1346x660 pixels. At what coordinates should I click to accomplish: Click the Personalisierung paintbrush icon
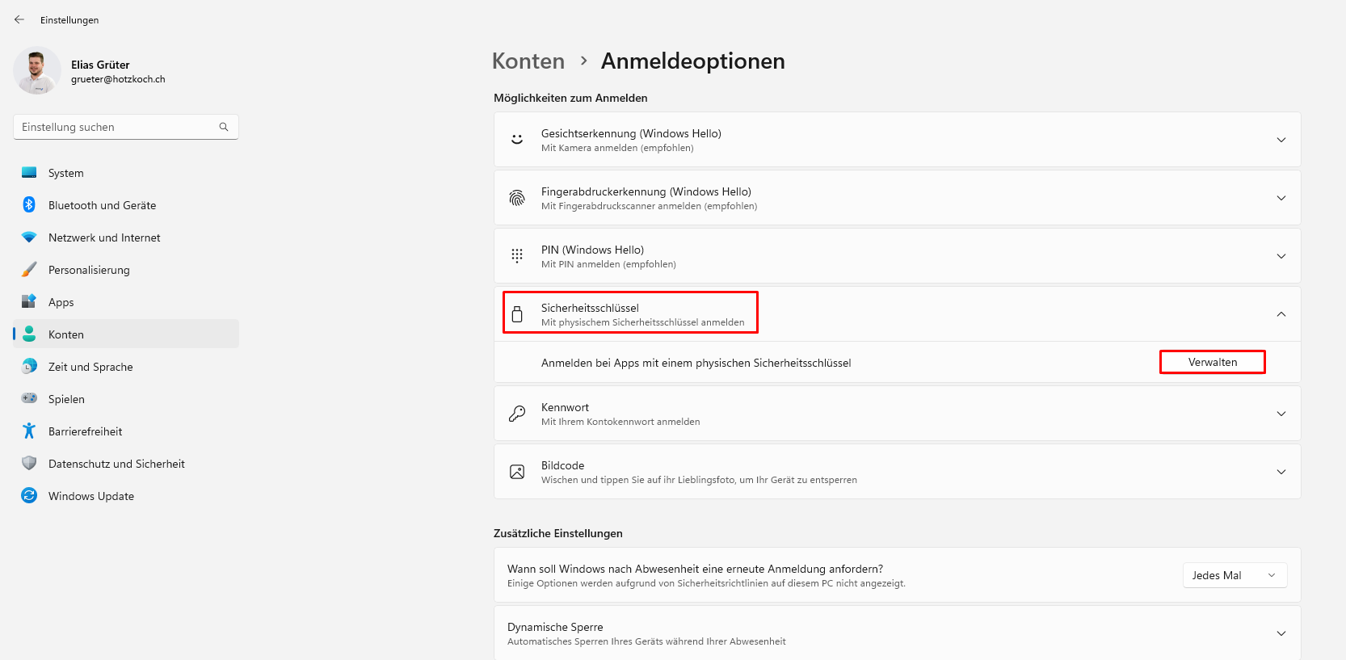29,270
